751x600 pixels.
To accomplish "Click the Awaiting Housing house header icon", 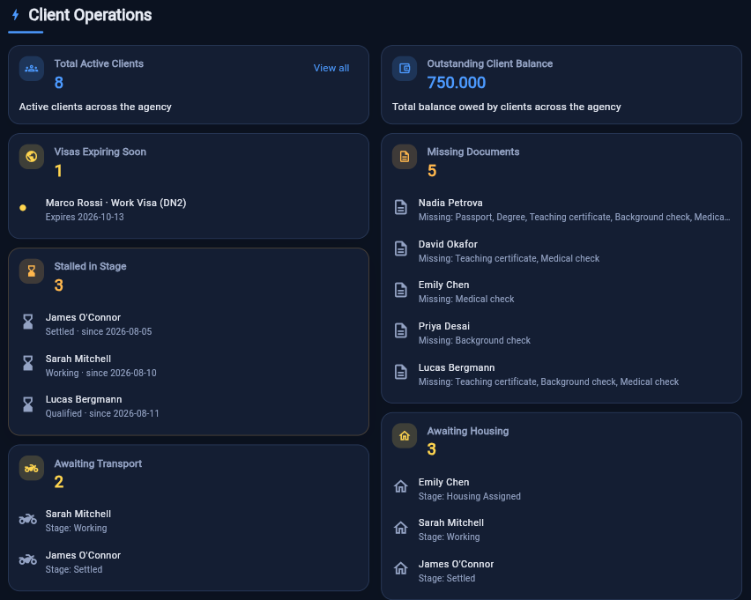I will pyautogui.click(x=405, y=435).
